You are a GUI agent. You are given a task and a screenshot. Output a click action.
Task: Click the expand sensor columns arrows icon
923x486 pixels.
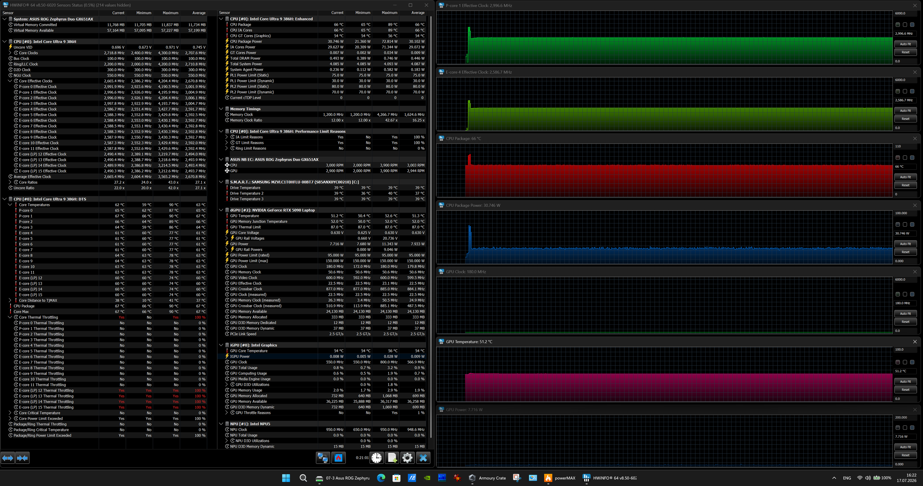[7, 458]
